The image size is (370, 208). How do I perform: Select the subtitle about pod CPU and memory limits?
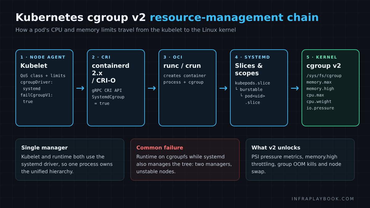[125, 30]
